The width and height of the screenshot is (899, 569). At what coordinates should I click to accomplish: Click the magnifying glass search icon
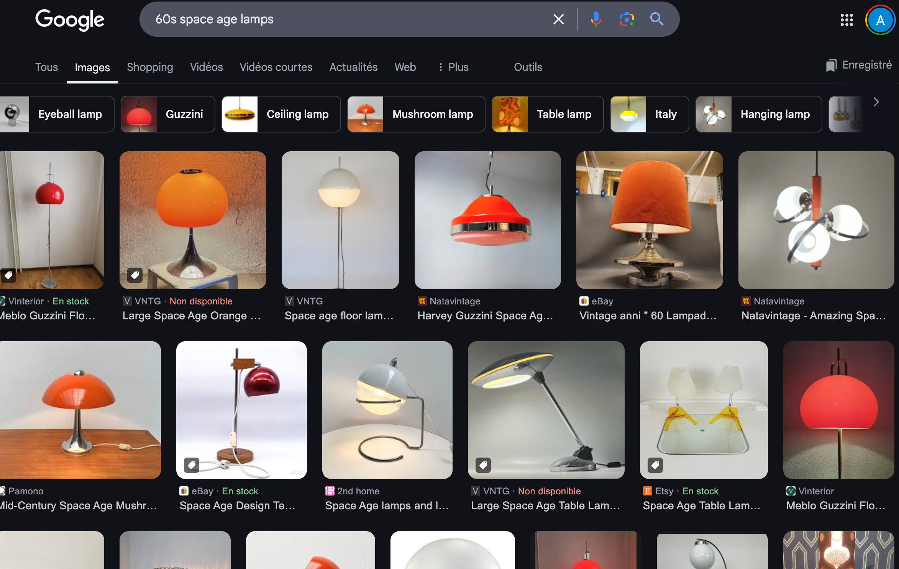[656, 19]
